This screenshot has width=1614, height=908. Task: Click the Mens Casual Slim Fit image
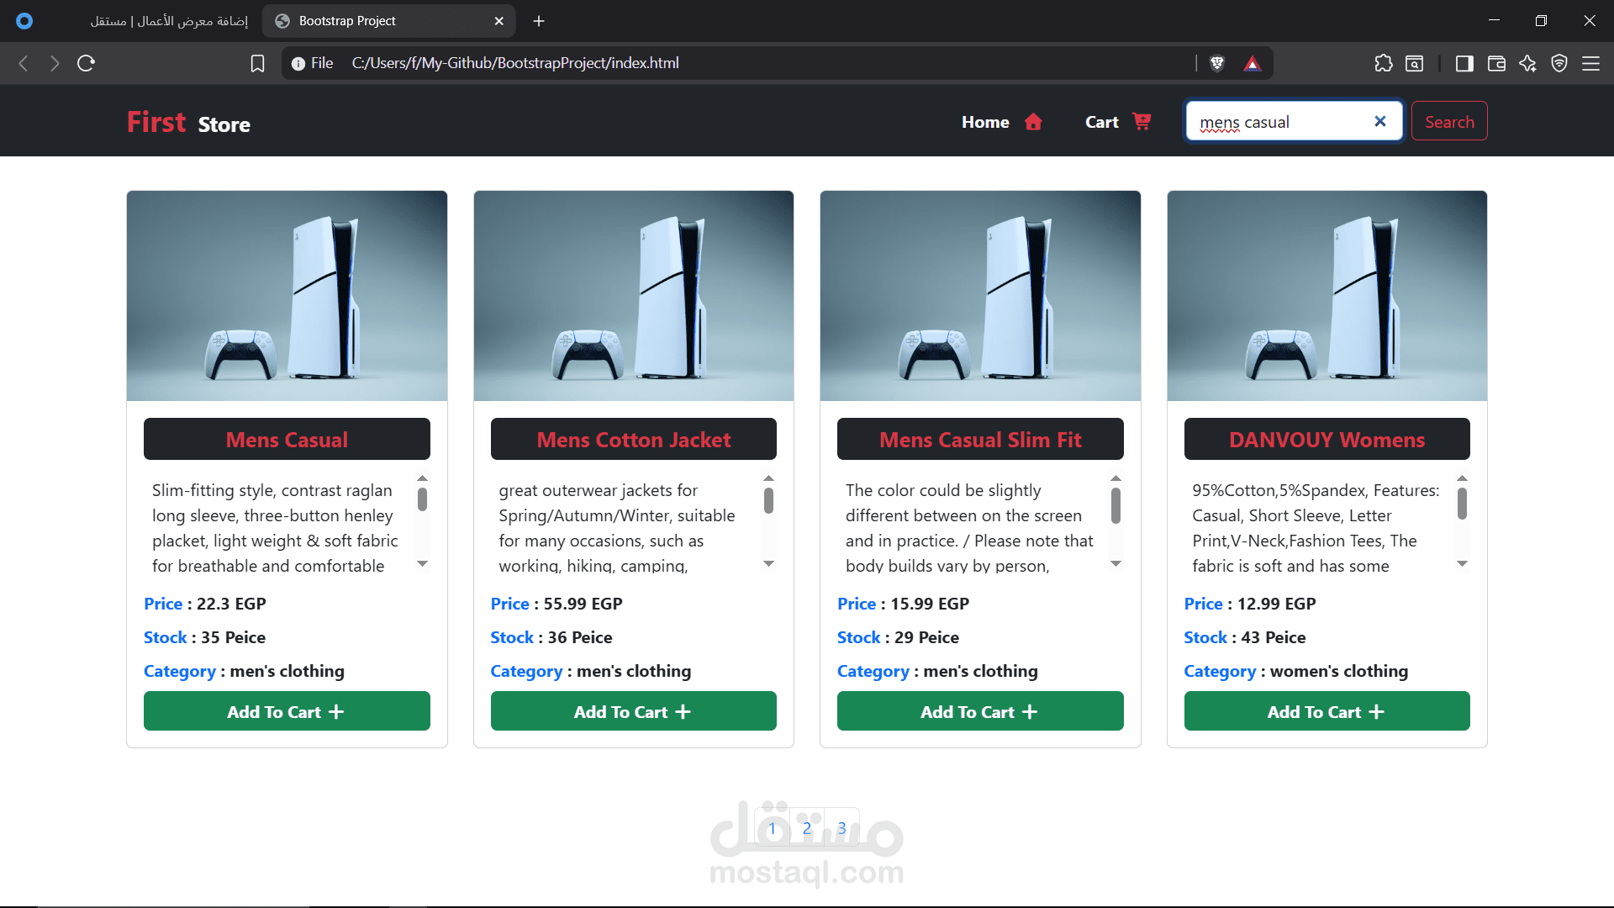point(980,296)
